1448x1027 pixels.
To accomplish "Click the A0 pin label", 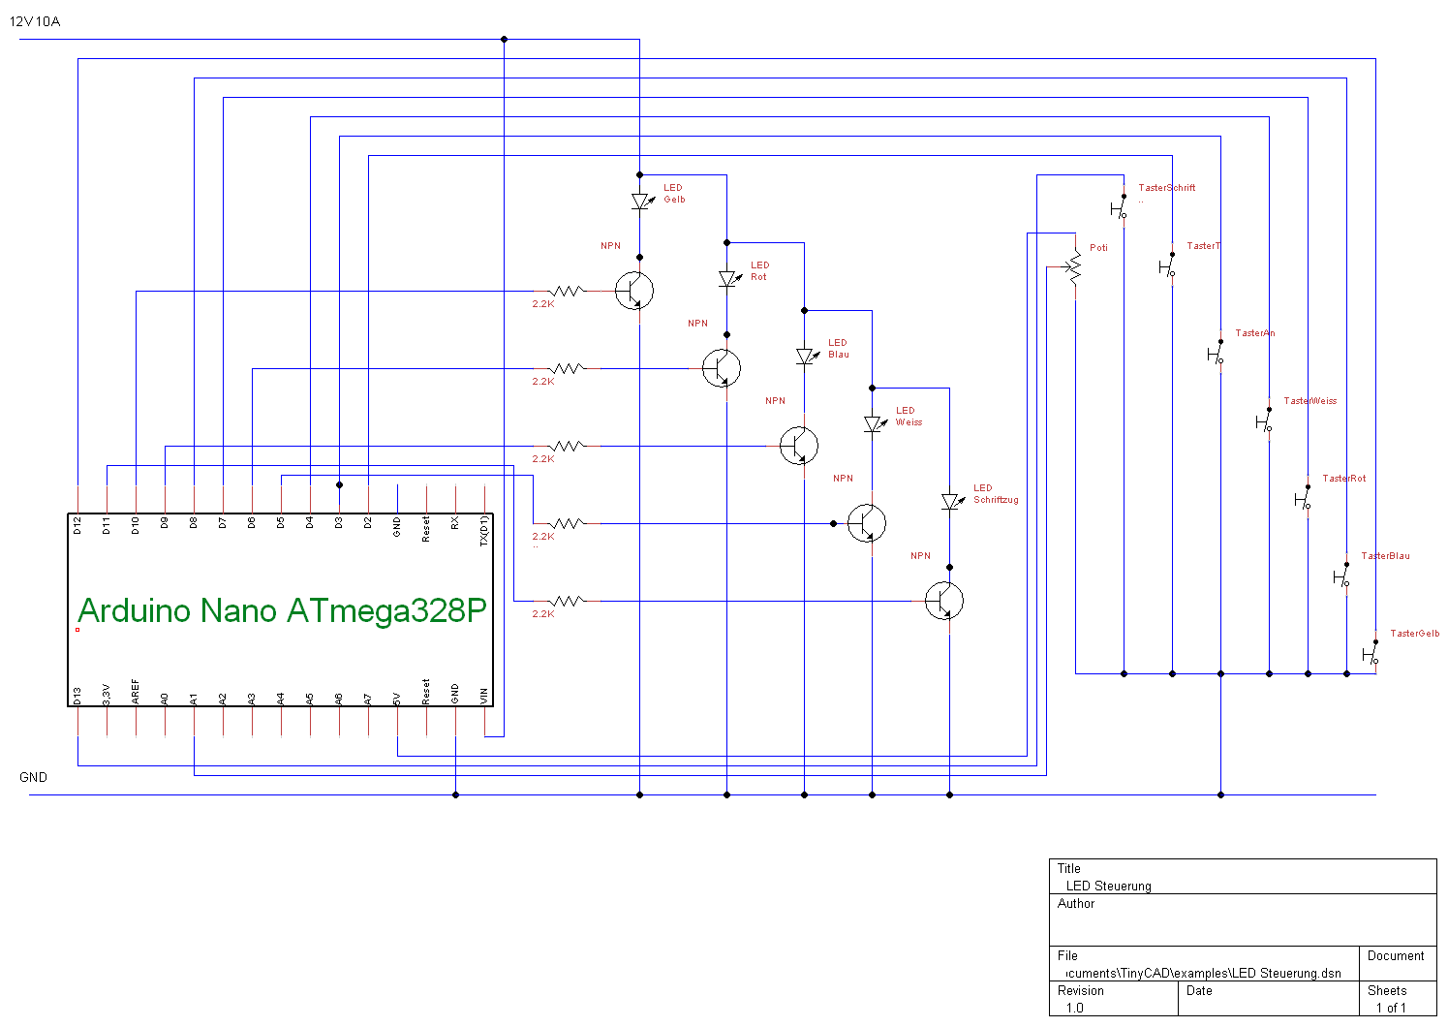I will (x=165, y=698).
